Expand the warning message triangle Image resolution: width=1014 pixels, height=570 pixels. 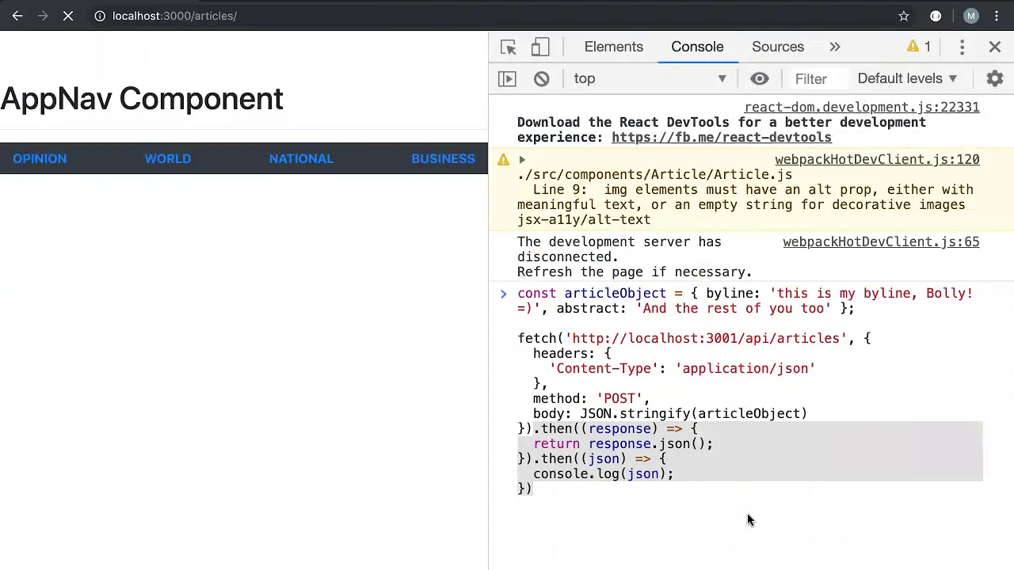coord(522,160)
